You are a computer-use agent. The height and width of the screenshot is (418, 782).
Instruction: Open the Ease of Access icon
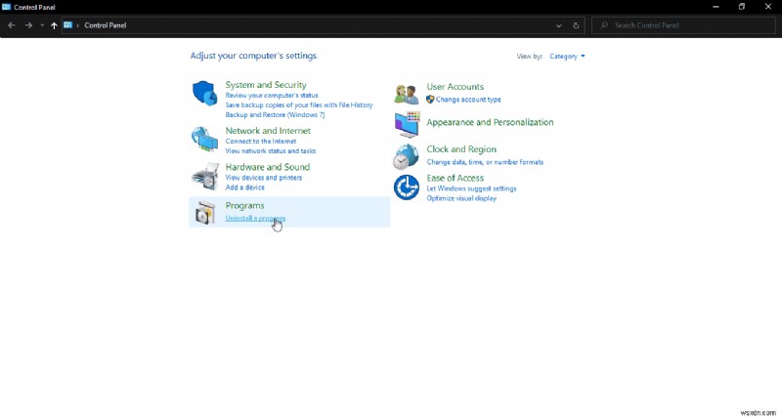click(x=407, y=188)
